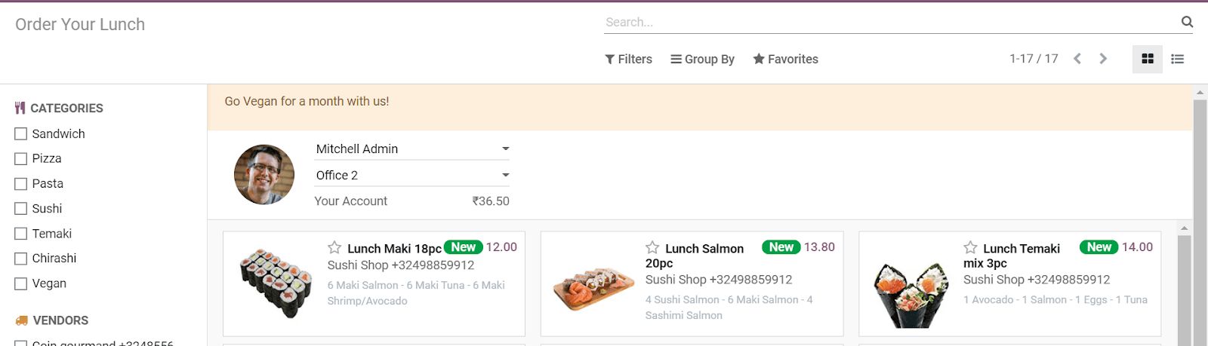The height and width of the screenshot is (346, 1208).
Task: Tick the Sushi category checkbox
Action: tap(21, 209)
